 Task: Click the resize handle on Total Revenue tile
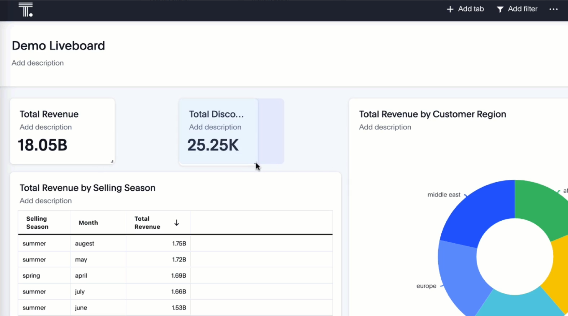click(112, 160)
